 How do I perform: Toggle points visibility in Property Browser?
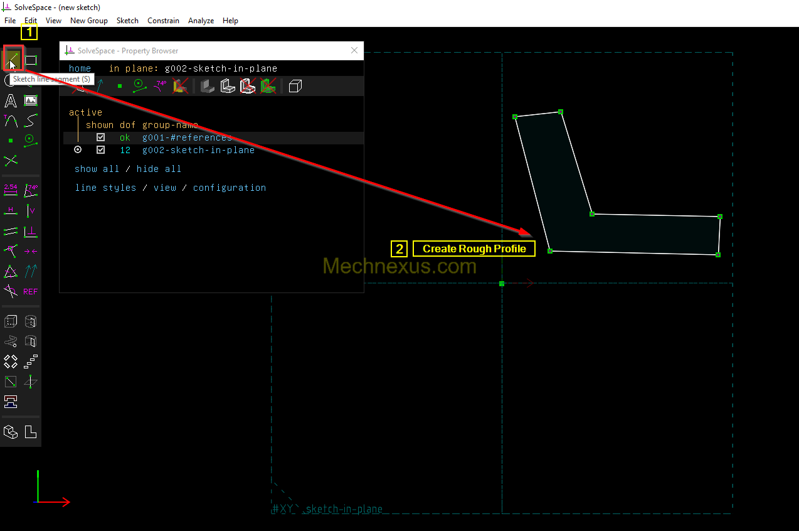pyautogui.click(x=120, y=86)
